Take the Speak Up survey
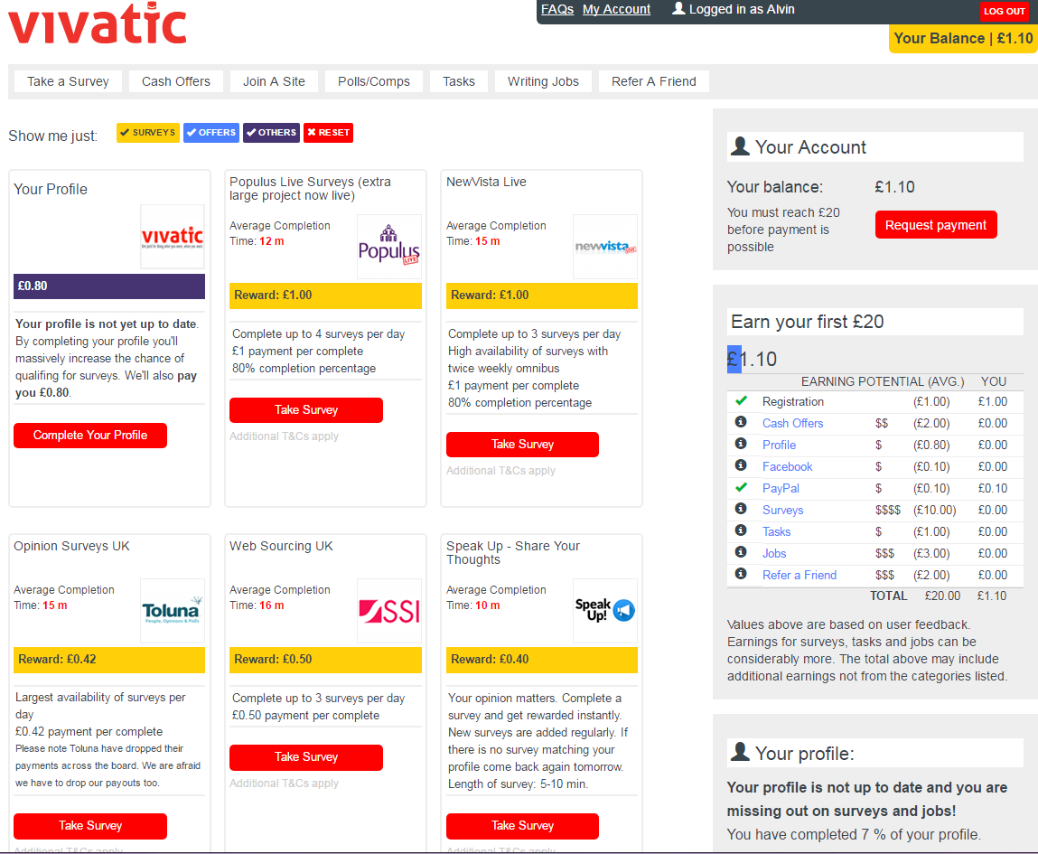This screenshot has width=1038, height=854. coord(522,826)
